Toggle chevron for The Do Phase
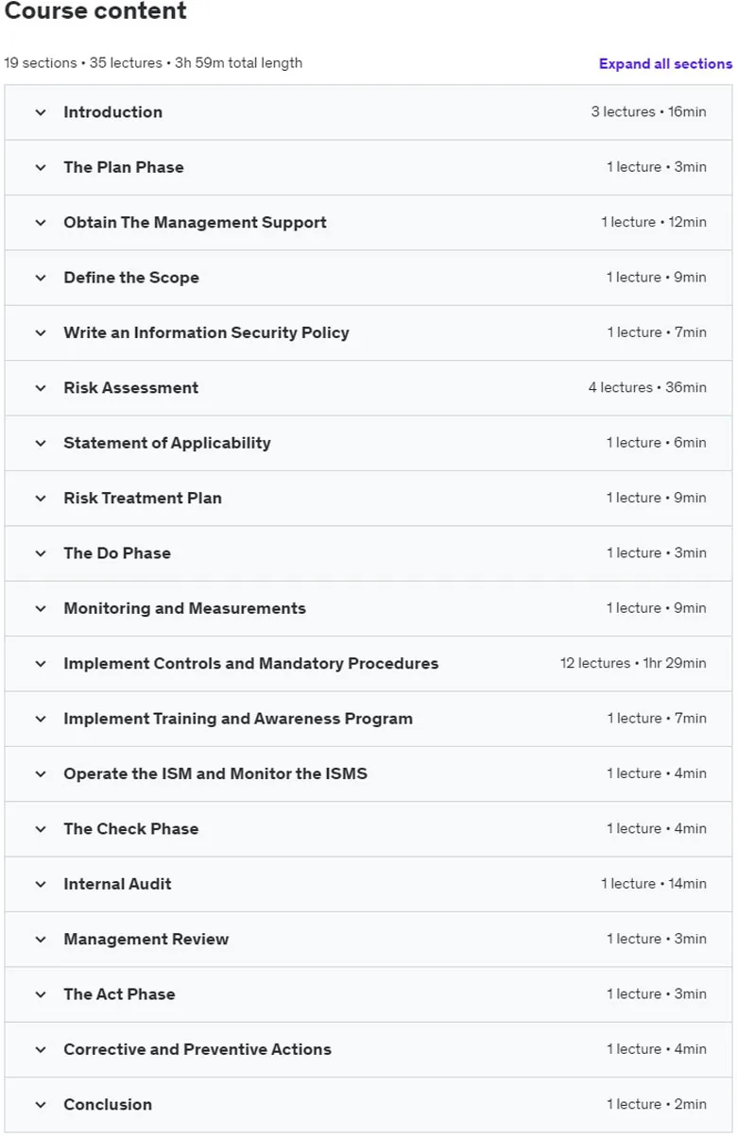The image size is (737, 1137). coord(41,553)
